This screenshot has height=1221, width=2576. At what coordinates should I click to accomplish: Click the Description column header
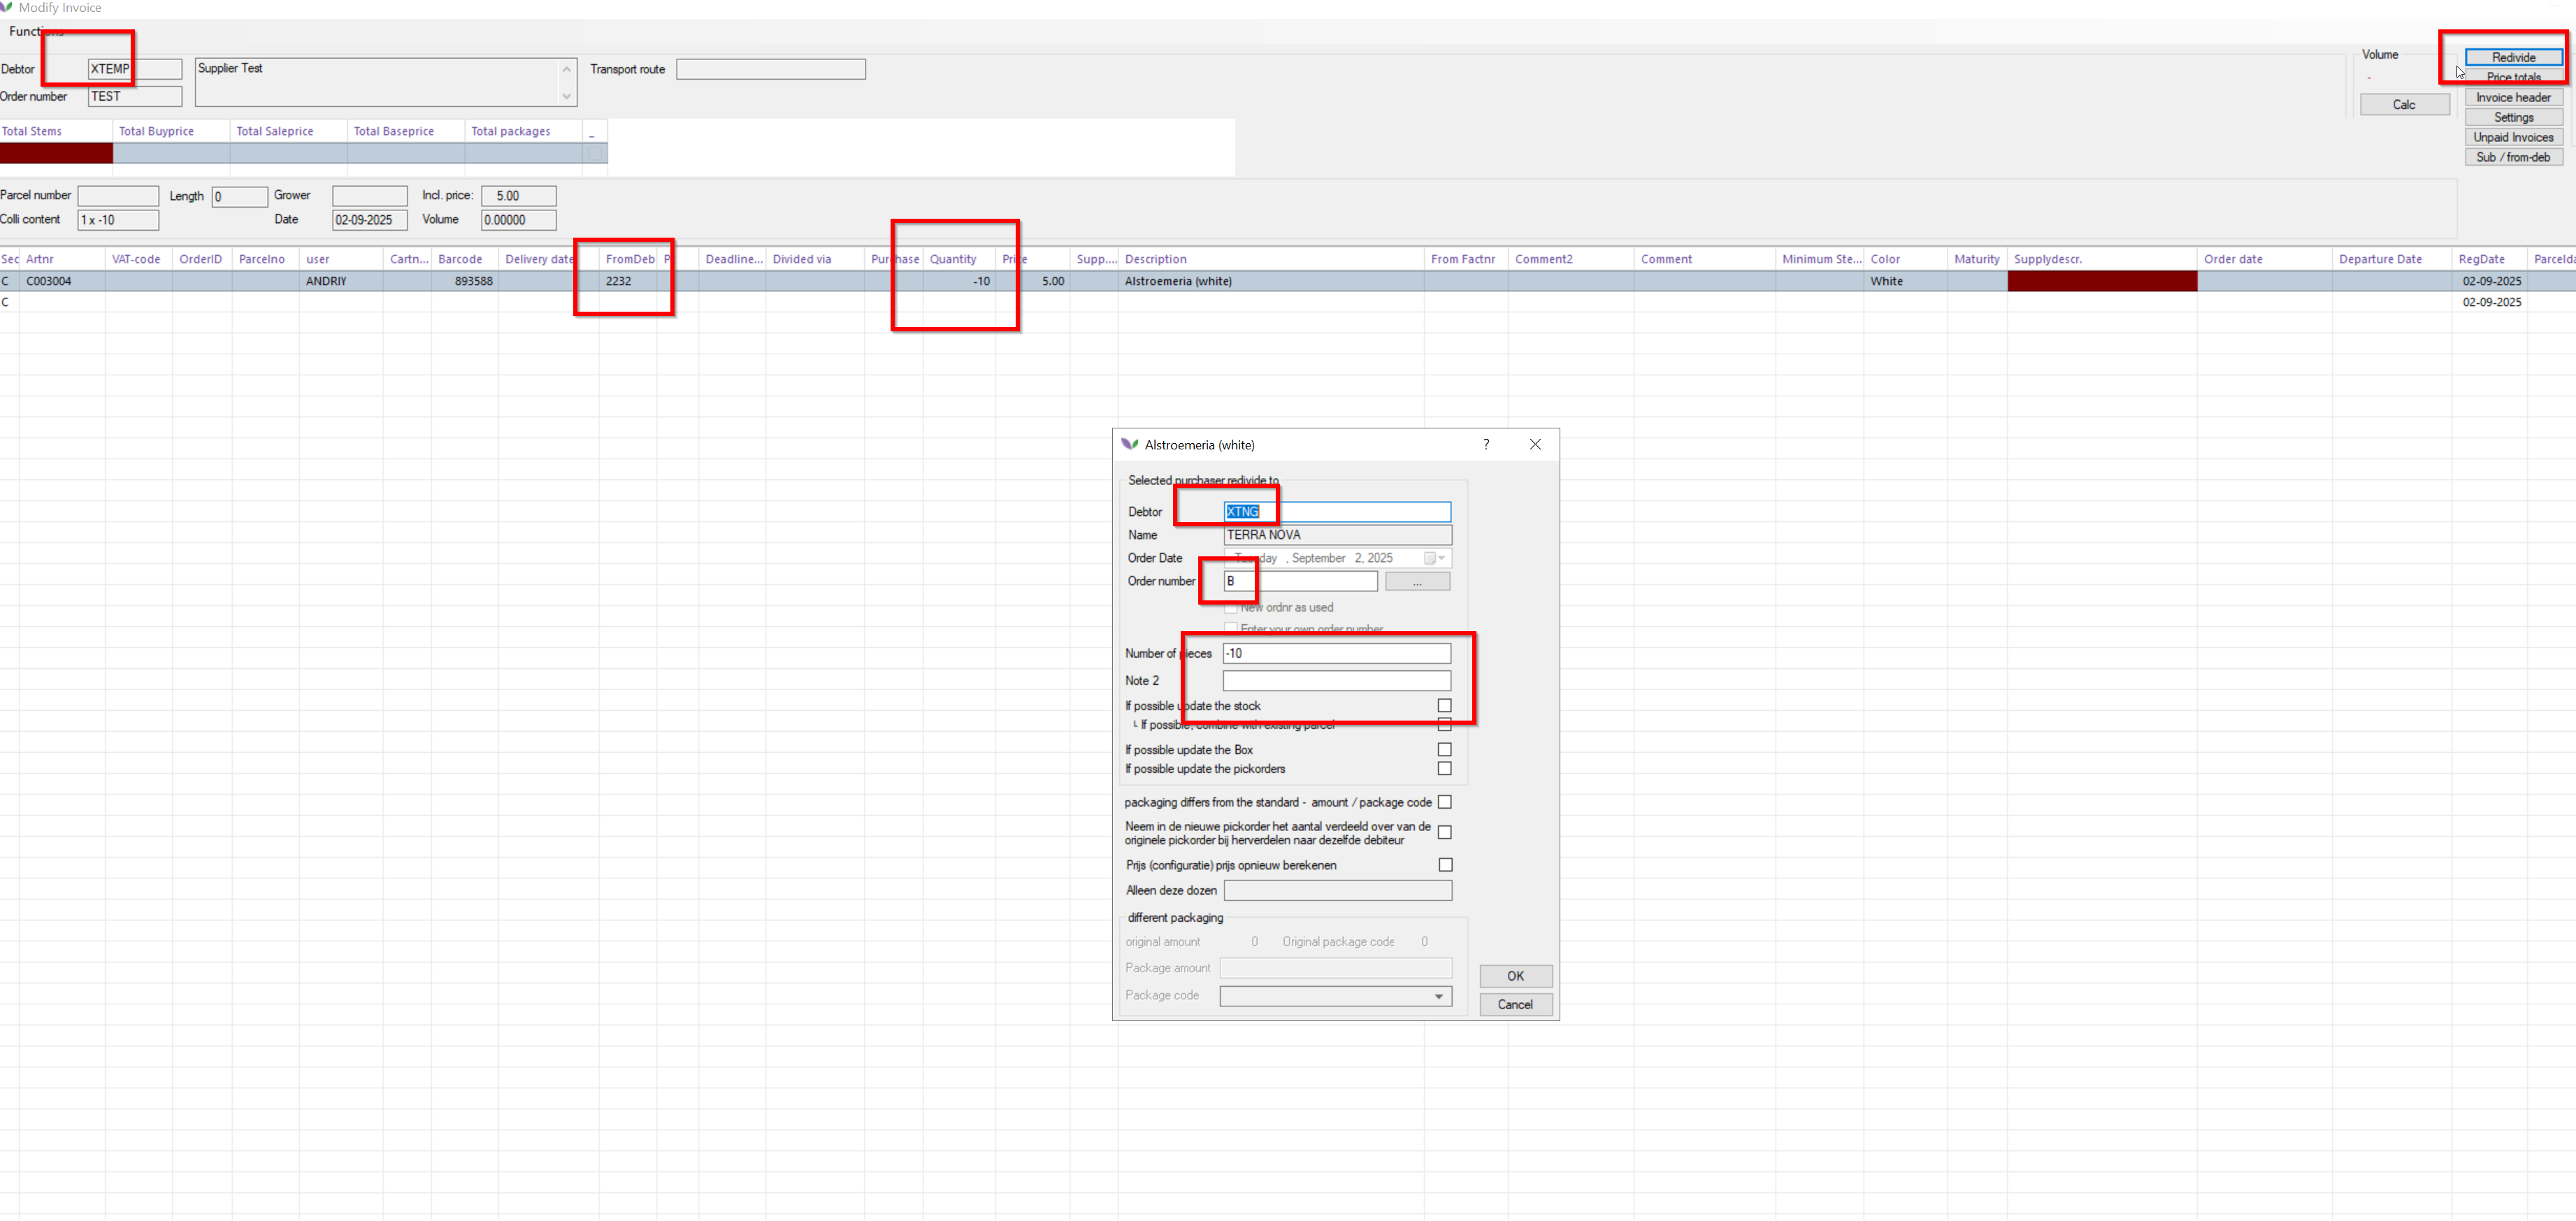[x=1155, y=259]
